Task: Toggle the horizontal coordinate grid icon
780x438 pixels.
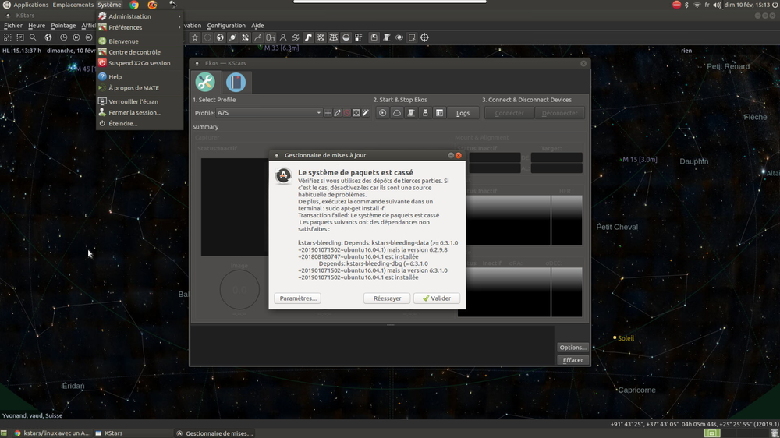Action: click(x=333, y=37)
